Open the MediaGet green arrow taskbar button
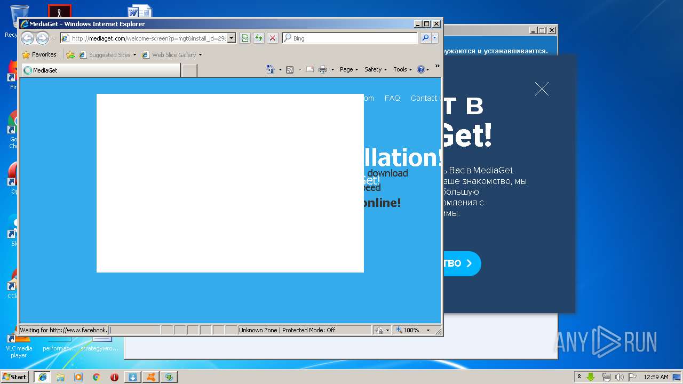This screenshot has width=683, height=384. [x=169, y=377]
